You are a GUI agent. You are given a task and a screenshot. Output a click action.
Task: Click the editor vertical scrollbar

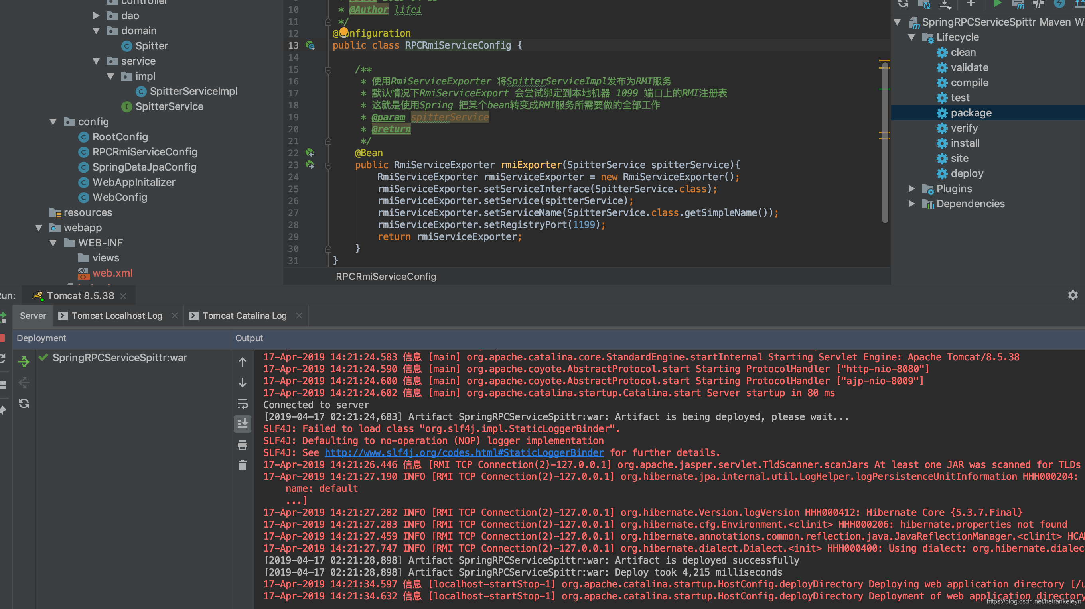885,143
